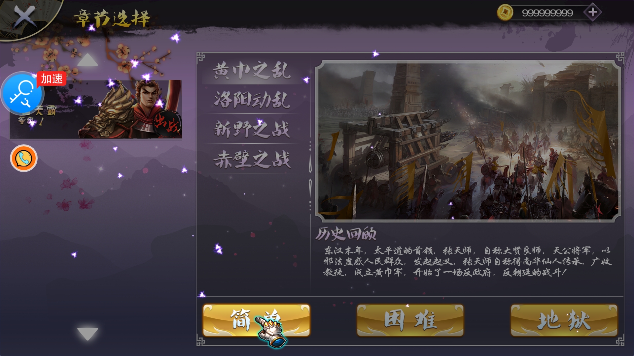Image resolution: width=634 pixels, height=356 pixels.
Task: Start the 简单 easy difficulty
Action: 257,320
